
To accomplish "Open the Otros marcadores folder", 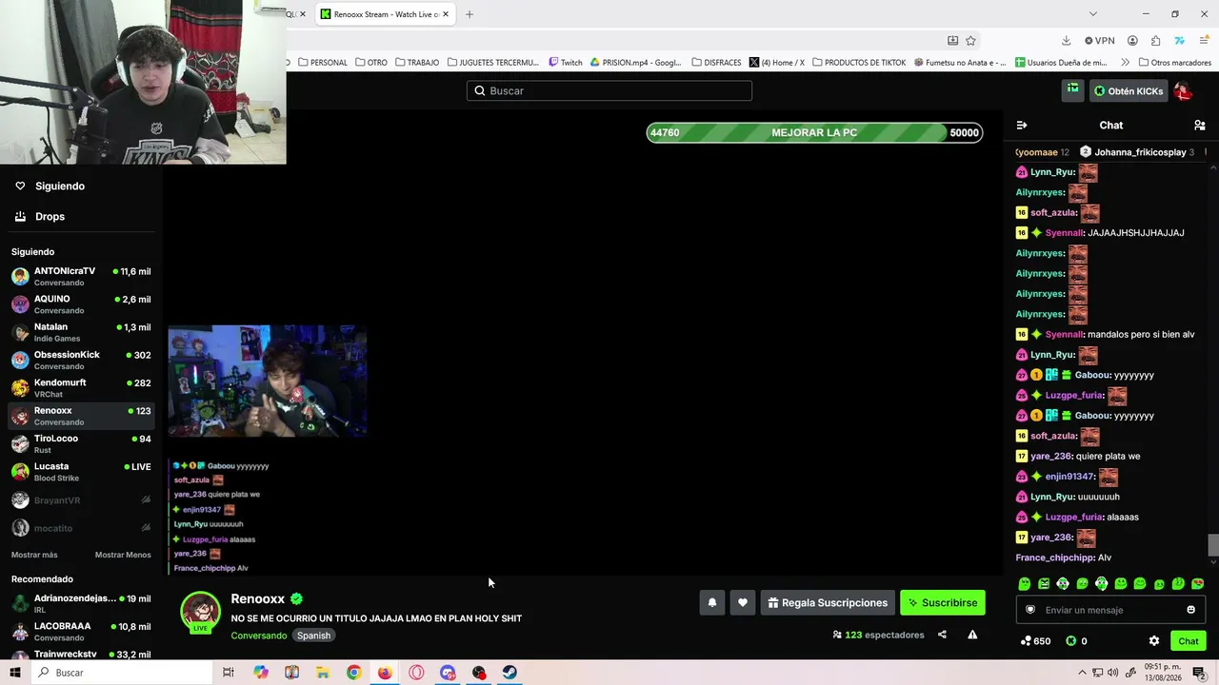I will [1174, 63].
